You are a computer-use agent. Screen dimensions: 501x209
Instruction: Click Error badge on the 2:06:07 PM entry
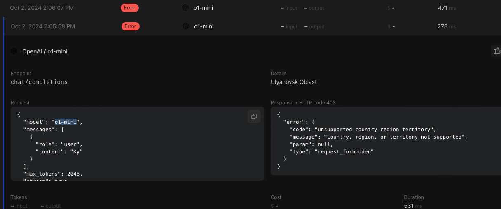[x=130, y=8]
